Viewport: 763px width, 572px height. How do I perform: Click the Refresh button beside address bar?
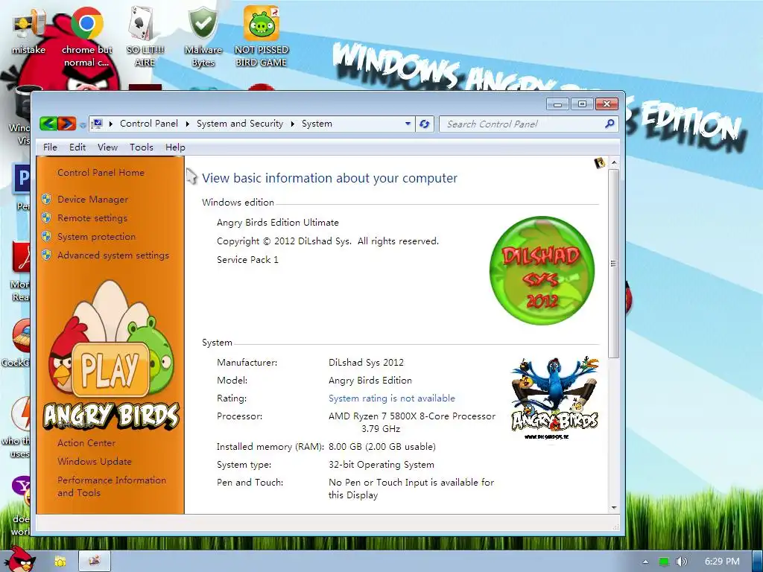pos(424,124)
